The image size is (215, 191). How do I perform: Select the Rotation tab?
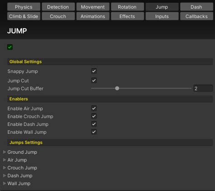pos(127,7)
